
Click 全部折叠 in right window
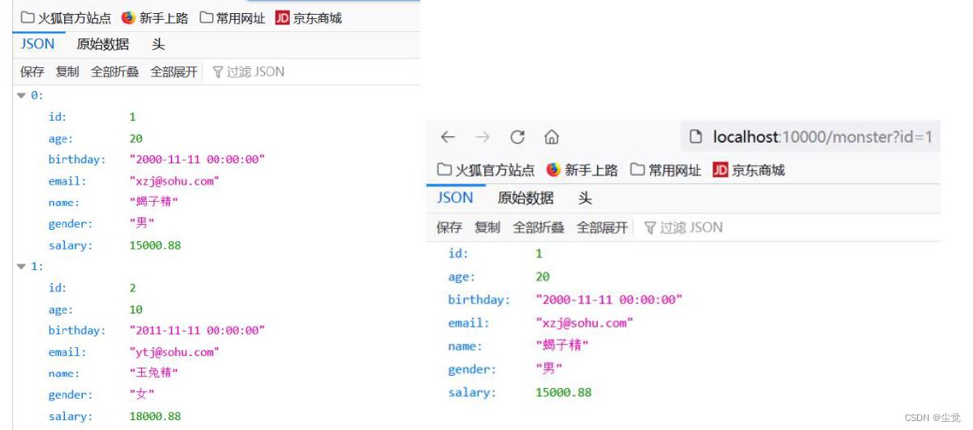pos(538,228)
